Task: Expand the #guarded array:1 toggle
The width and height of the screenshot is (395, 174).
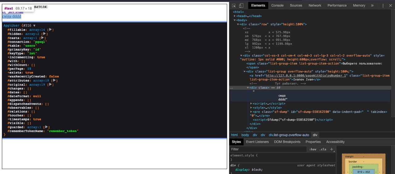Action: click(47, 127)
